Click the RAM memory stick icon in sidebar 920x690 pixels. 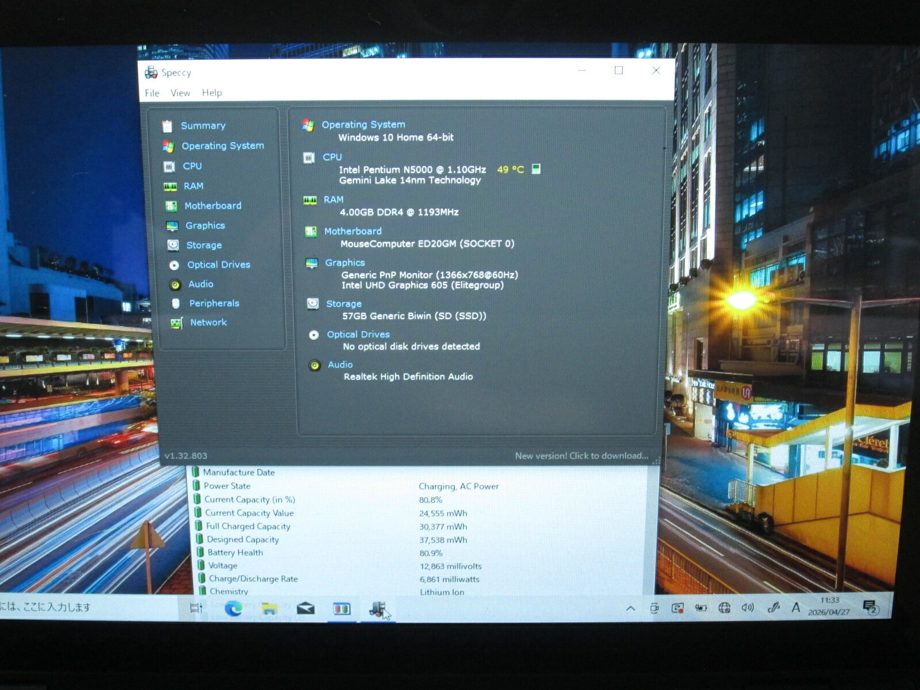170,186
